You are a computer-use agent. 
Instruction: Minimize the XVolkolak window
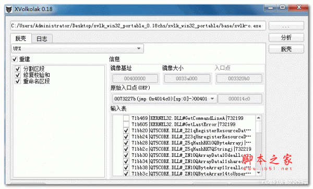pos(271,8)
